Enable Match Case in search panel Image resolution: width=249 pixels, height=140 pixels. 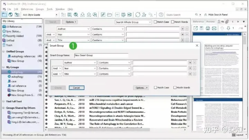[x=155, y=22]
